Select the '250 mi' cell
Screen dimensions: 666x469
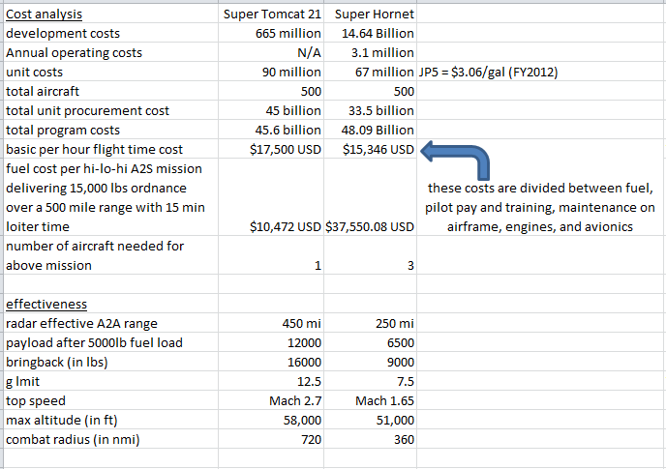(371, 323)
